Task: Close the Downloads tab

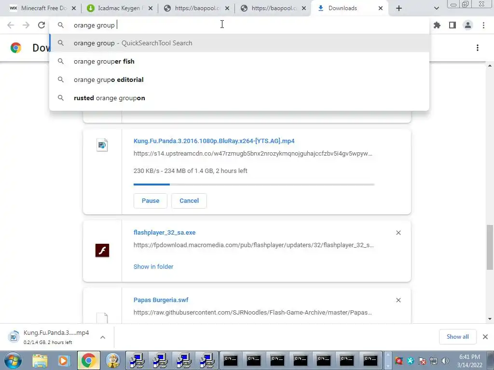Action: [x=381, y=9]
